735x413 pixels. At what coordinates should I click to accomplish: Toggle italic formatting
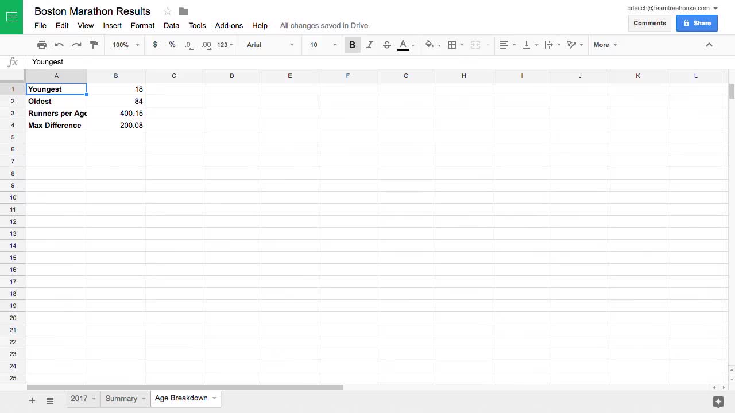[x=370, y=45]
